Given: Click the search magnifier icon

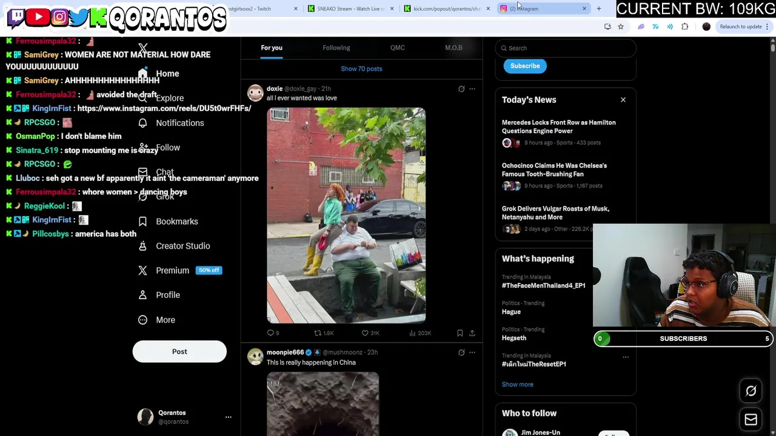Looking at the screenshot, I should point(503,48).
